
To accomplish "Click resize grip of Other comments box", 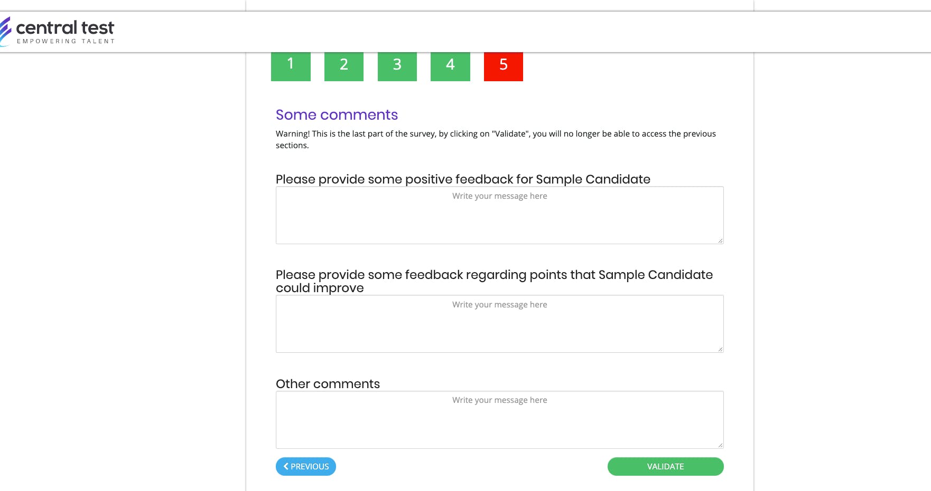I will (720, 445).
